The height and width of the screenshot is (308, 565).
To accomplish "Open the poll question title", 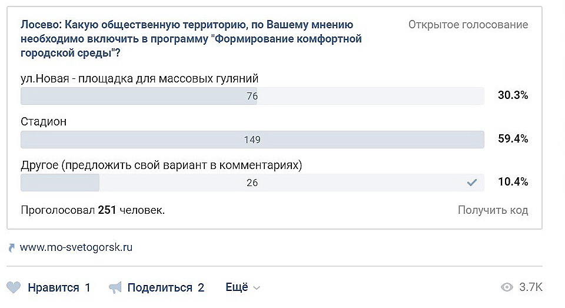I will pyautogui.click(x=191, y=39).
